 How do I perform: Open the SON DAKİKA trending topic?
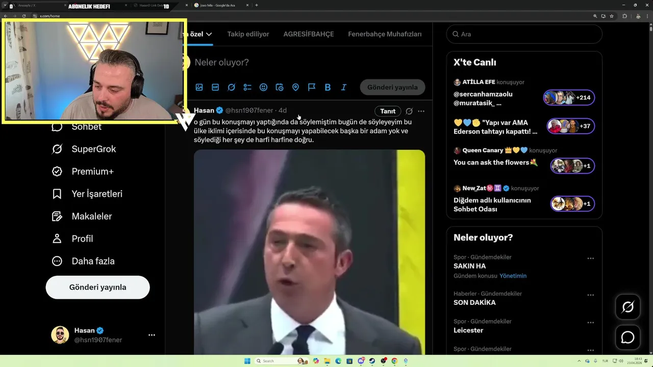(474, 302)
